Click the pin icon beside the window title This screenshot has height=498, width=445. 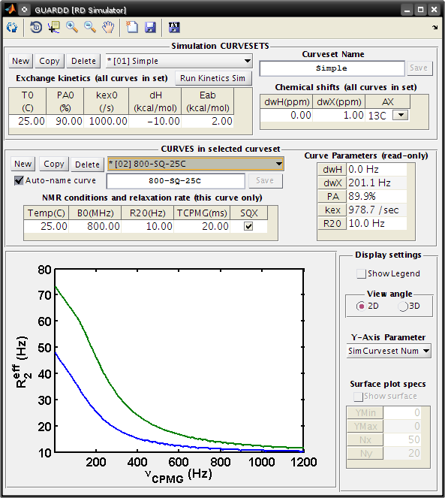(25, 10)
